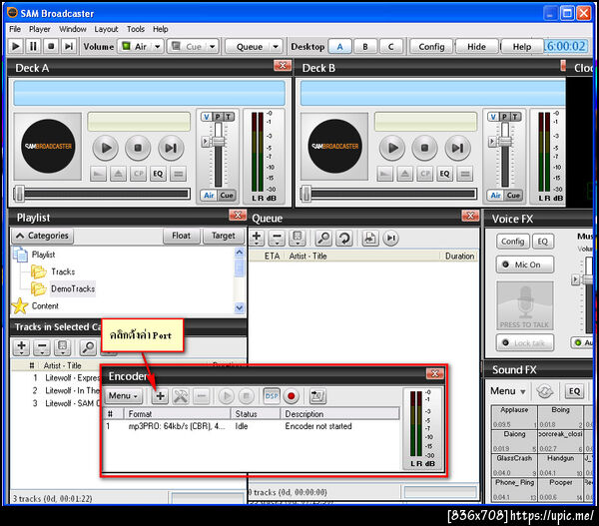The height and width of the screenshot is (526, 599).
Task: Toggle Cue output on Deck B
Action: 513,196
